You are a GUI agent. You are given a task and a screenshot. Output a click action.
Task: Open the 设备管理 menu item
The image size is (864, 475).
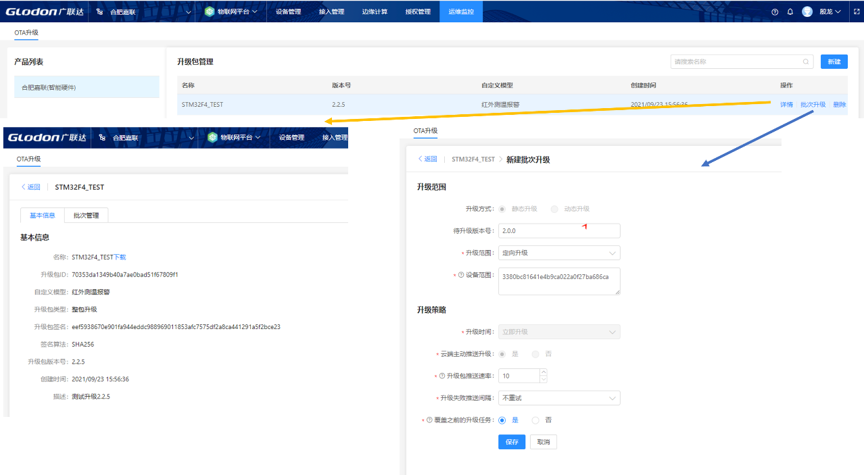[x=289, y=11]
